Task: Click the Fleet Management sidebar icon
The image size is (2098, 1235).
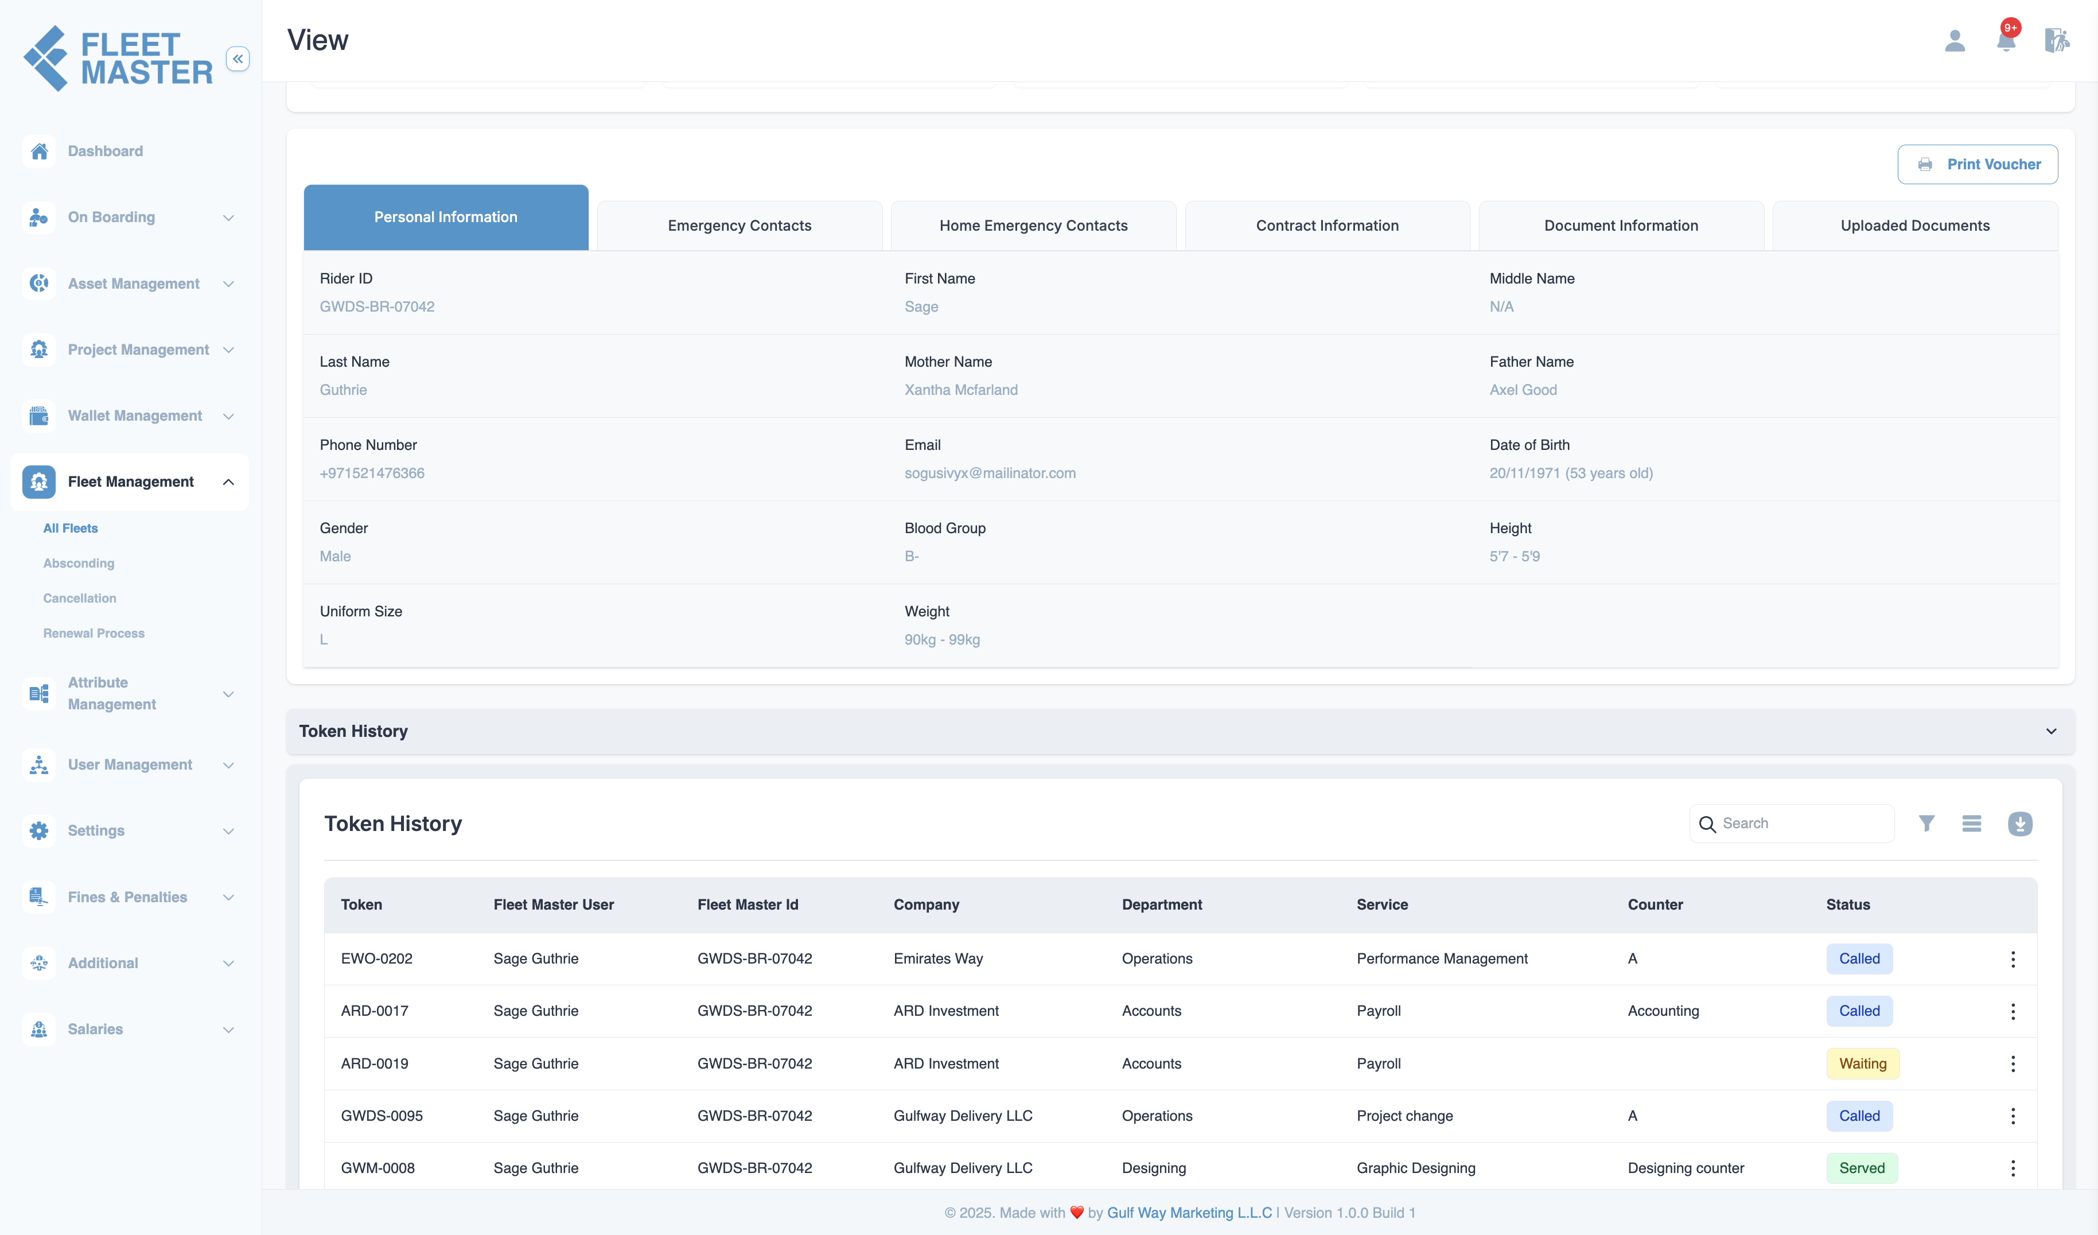Action: pyautogui.click(x=39, y=481)
